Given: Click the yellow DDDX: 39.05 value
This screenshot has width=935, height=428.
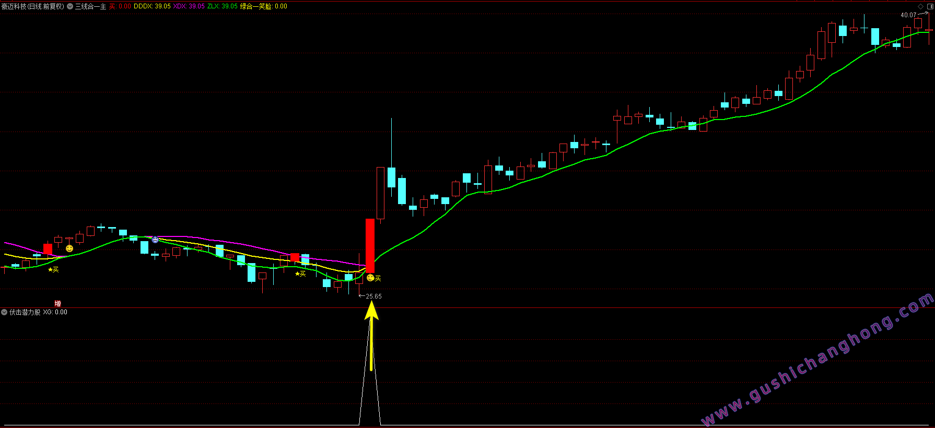Looking at the screenshot, I should [x=152, y=6].
